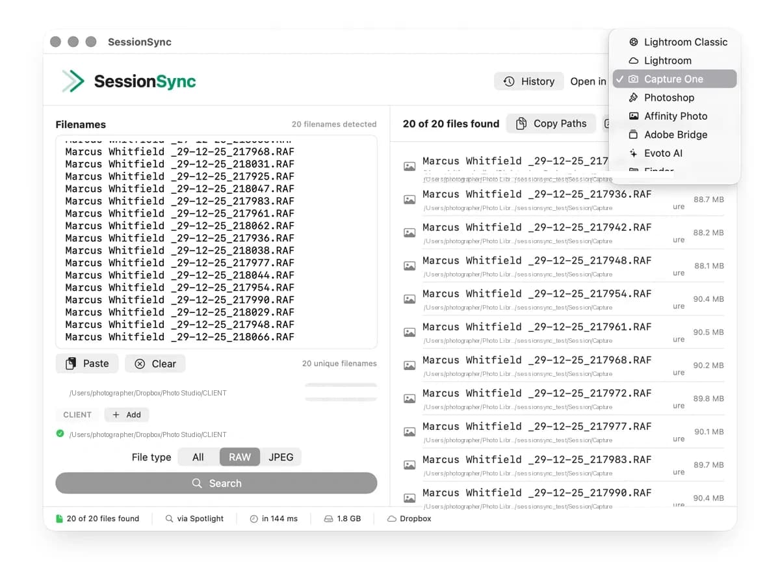Click the Copy Paths clipboard icon

pyautogui.click(x=522, y=123)
